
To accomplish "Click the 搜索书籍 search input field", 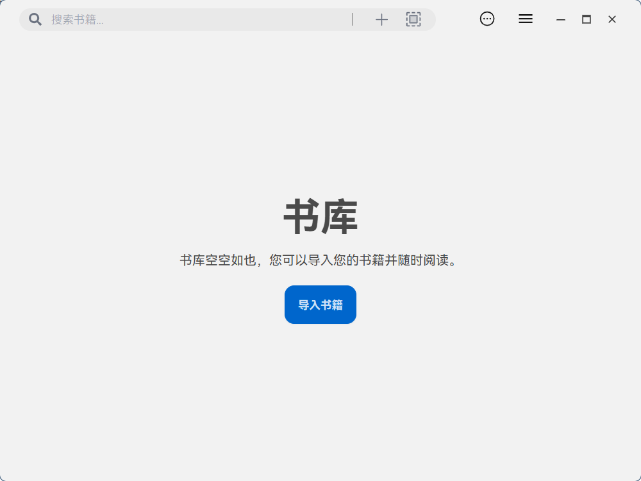I will [160, 19].
